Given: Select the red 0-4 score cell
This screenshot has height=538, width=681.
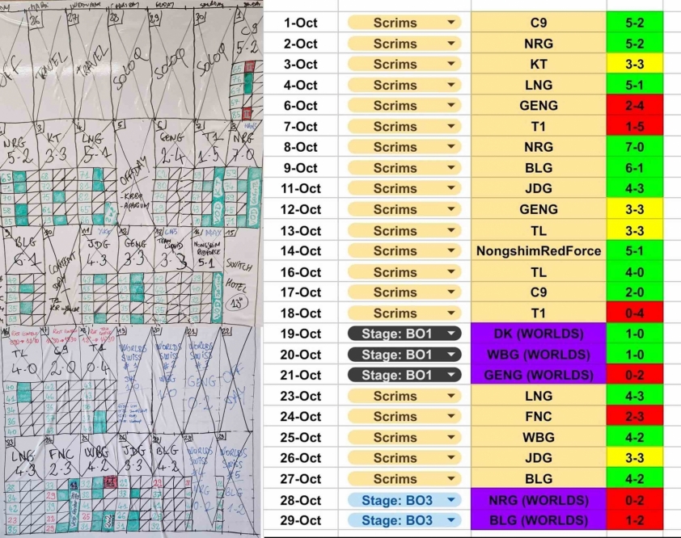Looking at the screenshot, I should click(x=635, y=313).
